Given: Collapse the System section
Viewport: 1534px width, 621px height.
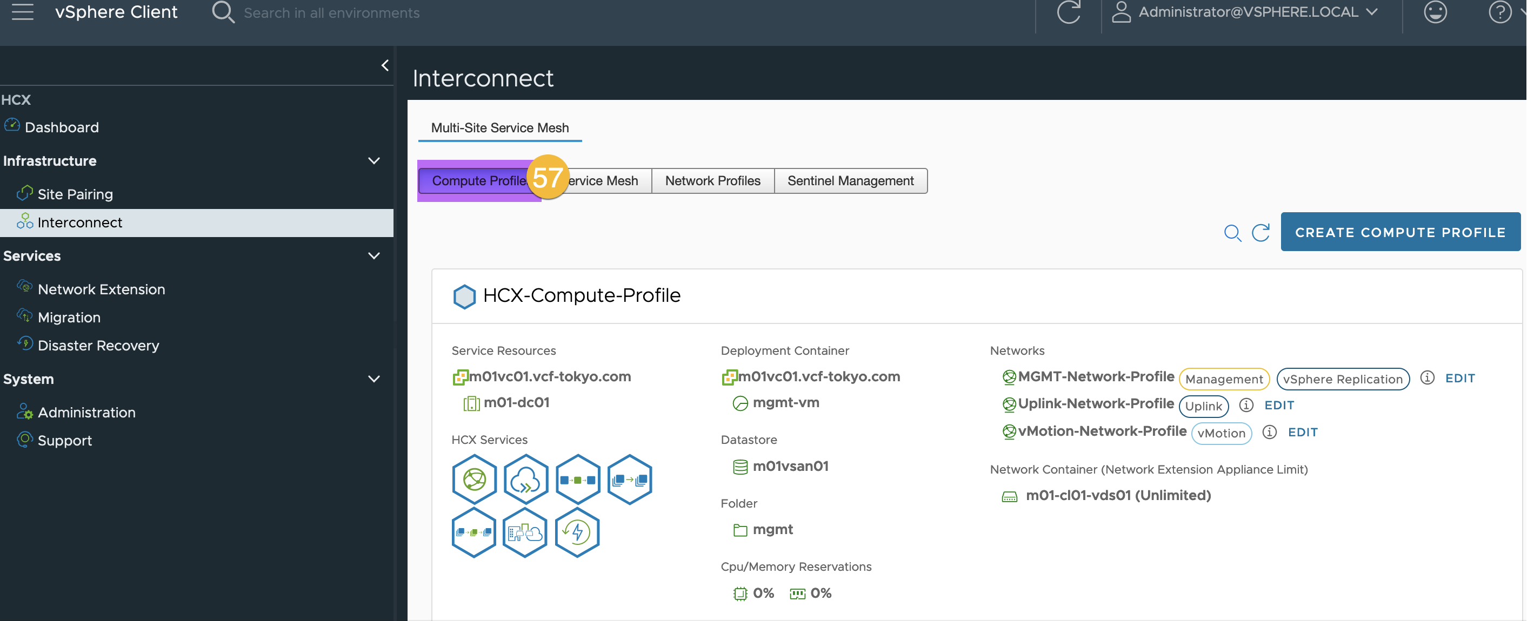Looking at the screenshot, I should [x=374, y=379].
